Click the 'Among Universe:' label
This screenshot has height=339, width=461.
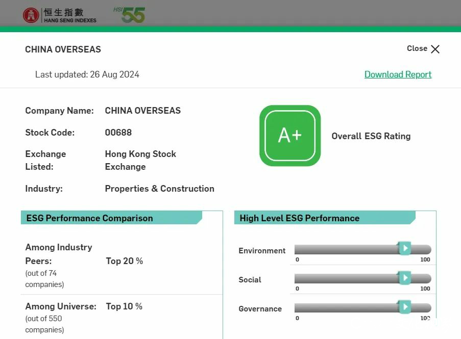coord(61,306)
